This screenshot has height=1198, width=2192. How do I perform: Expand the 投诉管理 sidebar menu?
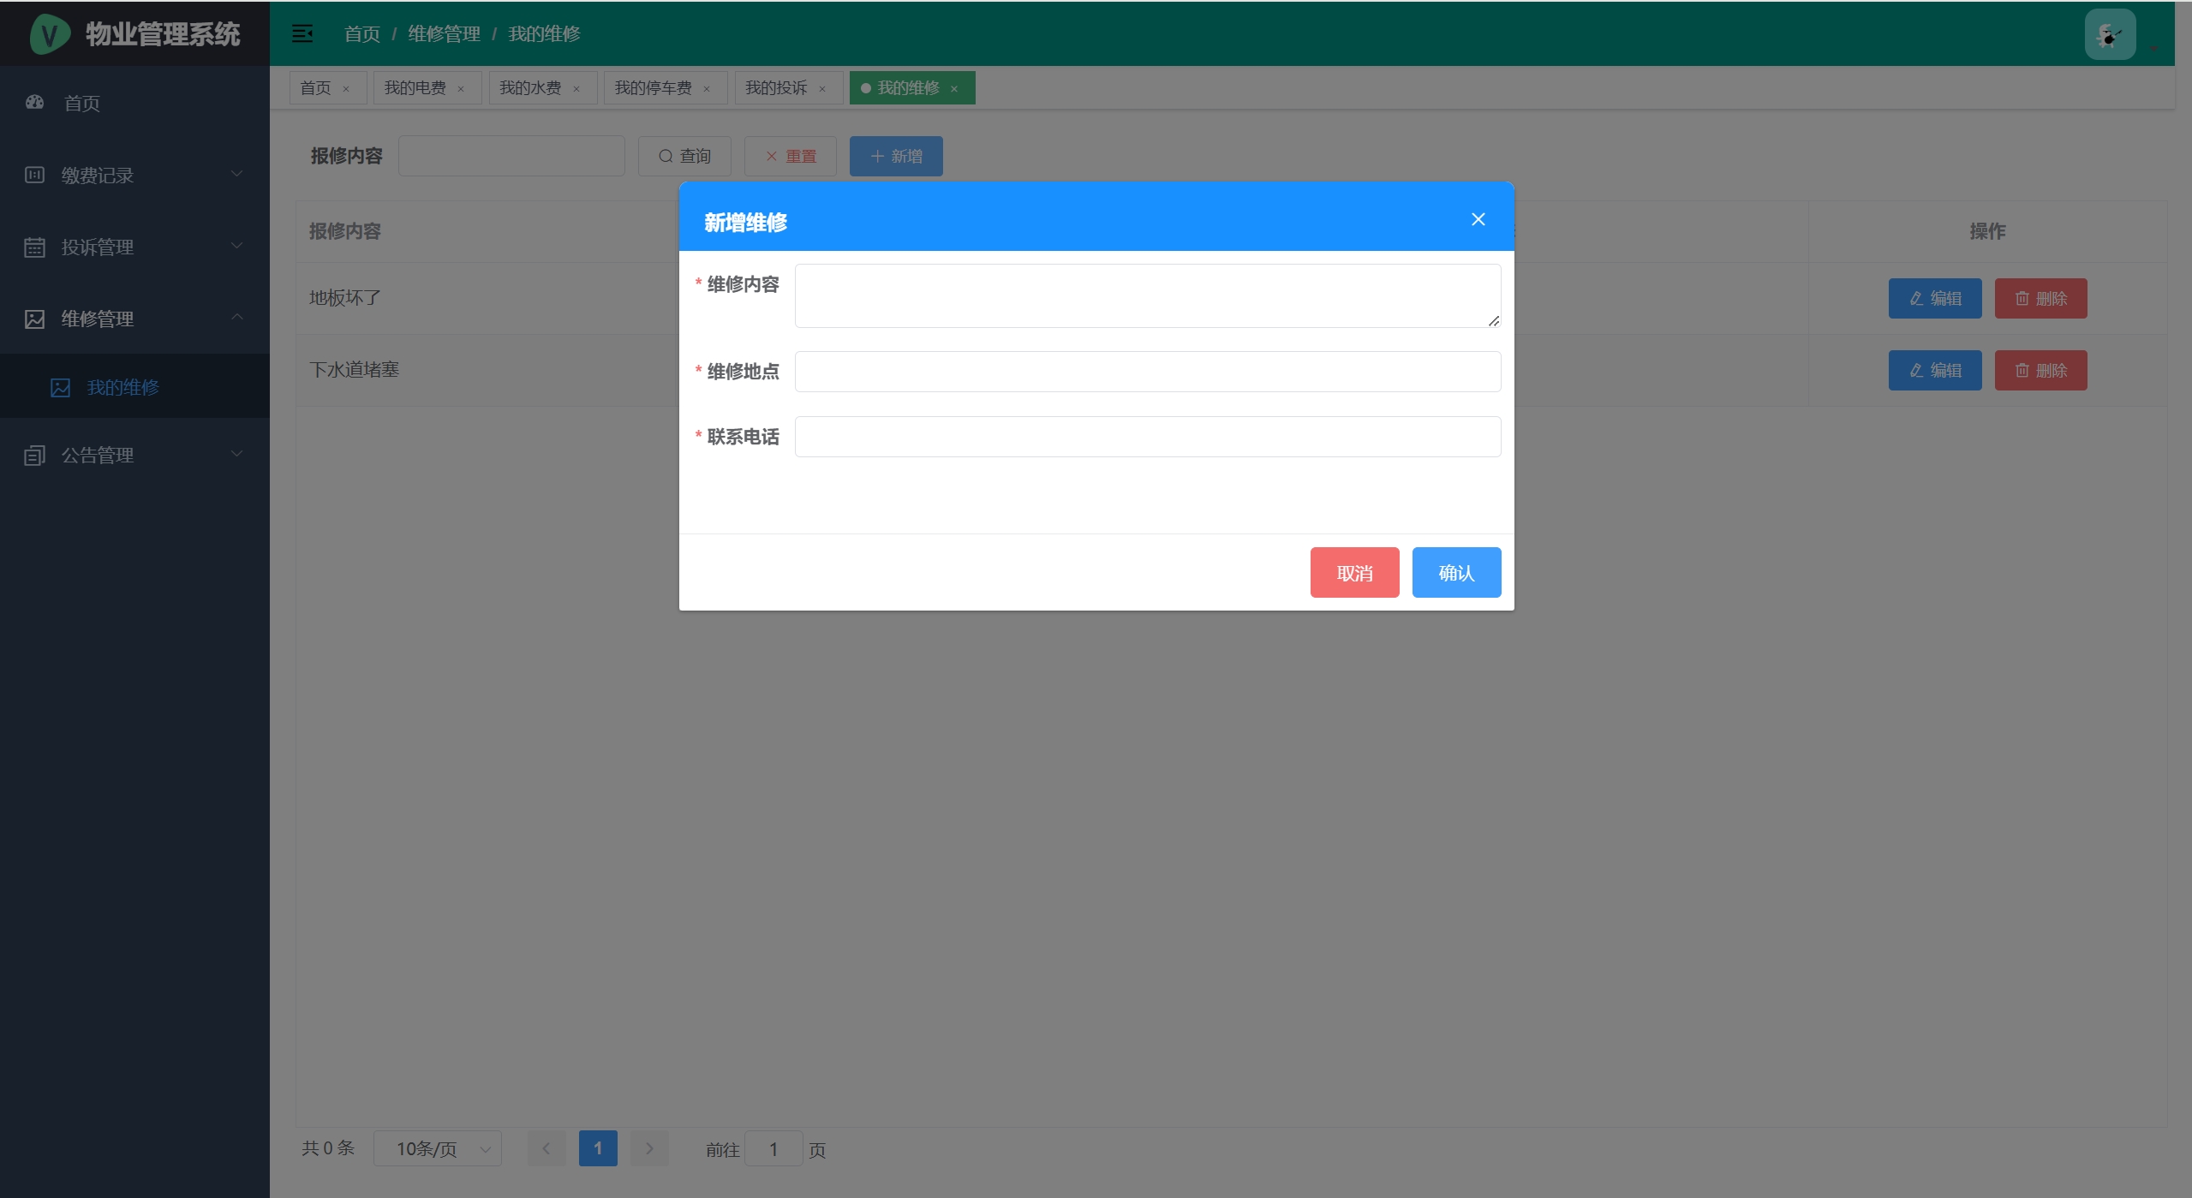134,247
